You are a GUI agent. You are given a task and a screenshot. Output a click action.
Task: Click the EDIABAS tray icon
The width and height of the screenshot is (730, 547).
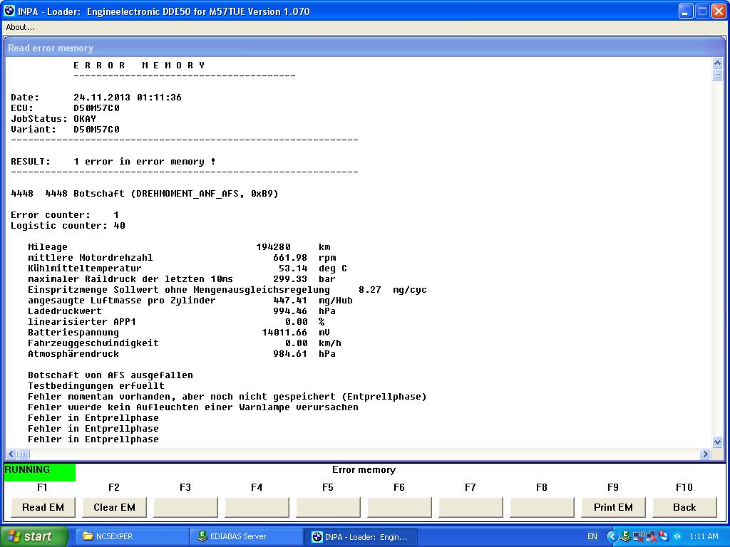625,536
